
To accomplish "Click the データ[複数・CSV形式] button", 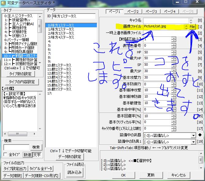I will pos(42,176).
